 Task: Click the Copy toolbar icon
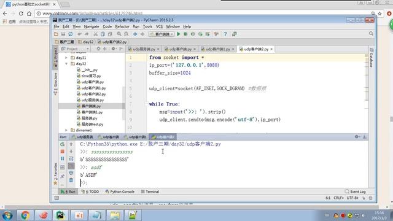[x=103, y=34]
